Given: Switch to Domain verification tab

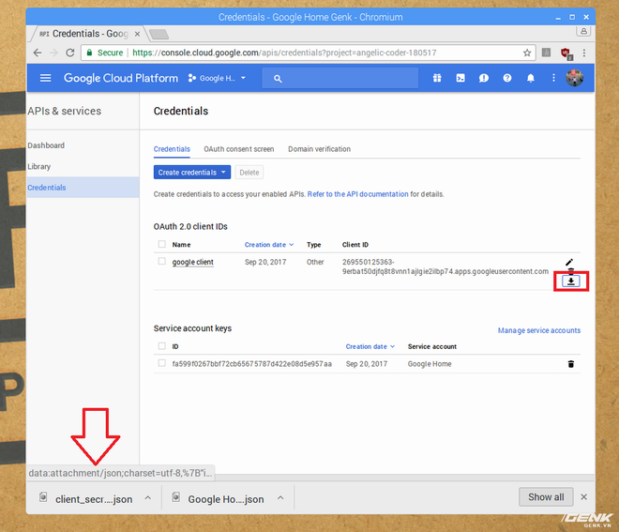Looking at the screenshot, I should tap(320, 149).
